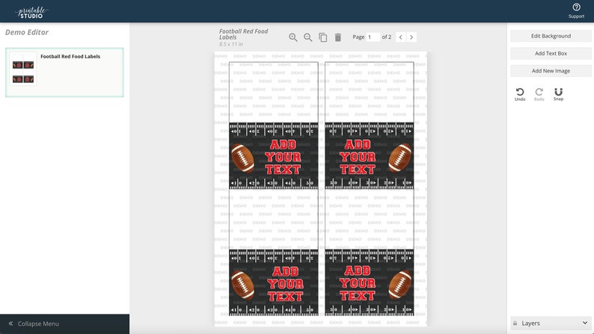
Task: Click the top-left football image
Action: coord(243,158)
